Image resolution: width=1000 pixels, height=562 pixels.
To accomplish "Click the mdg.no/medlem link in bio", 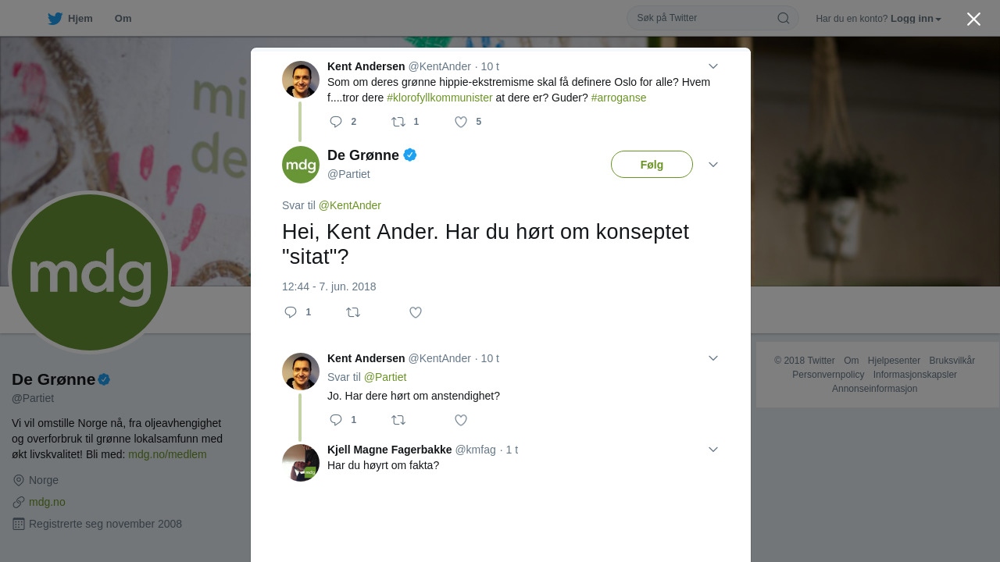I will [167, 454].
